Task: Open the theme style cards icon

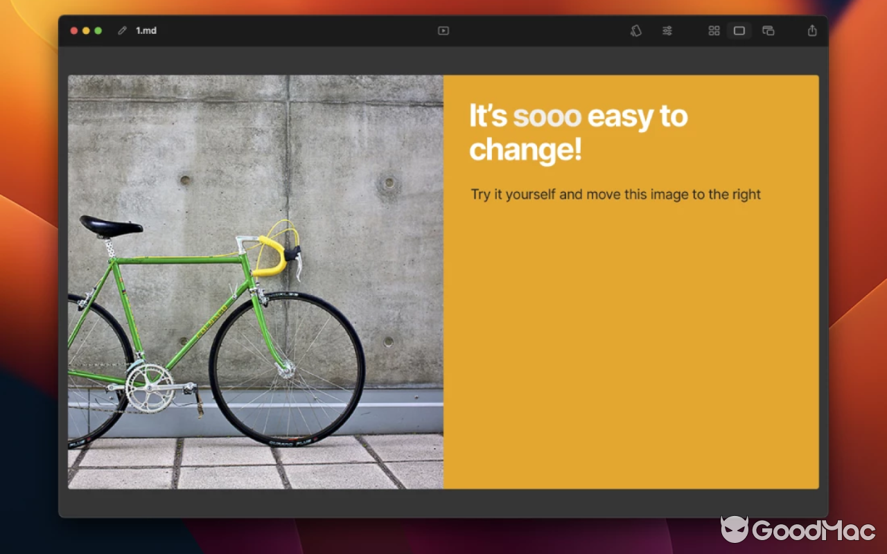Action: [x=635, y=30]
